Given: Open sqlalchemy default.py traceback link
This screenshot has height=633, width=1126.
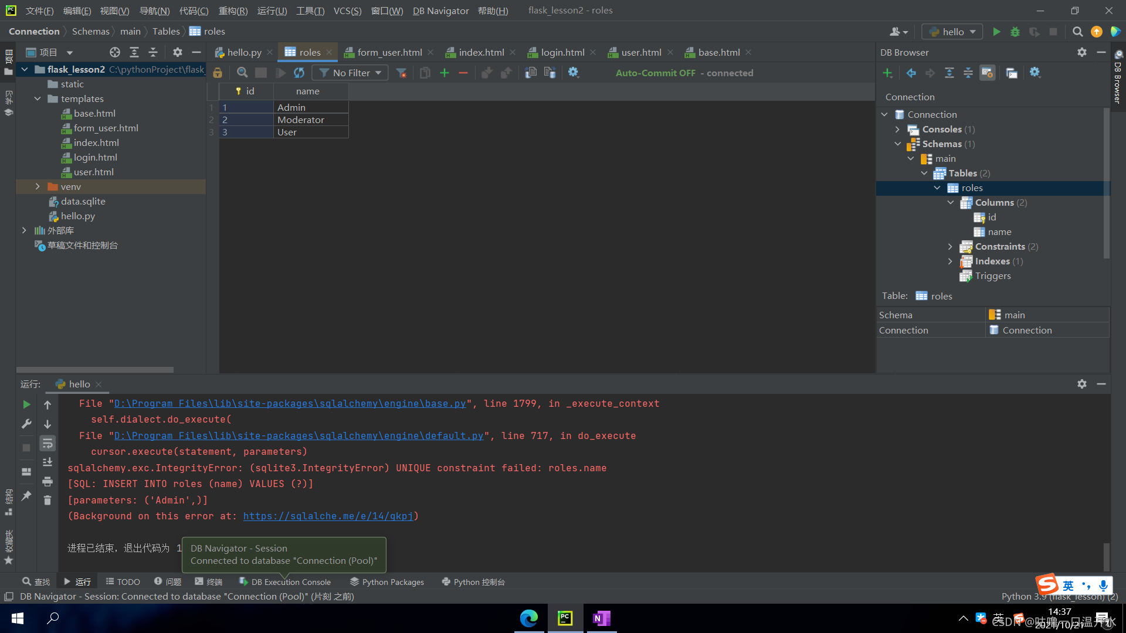Looking at the screenshot, I should (x=299, y=435).
